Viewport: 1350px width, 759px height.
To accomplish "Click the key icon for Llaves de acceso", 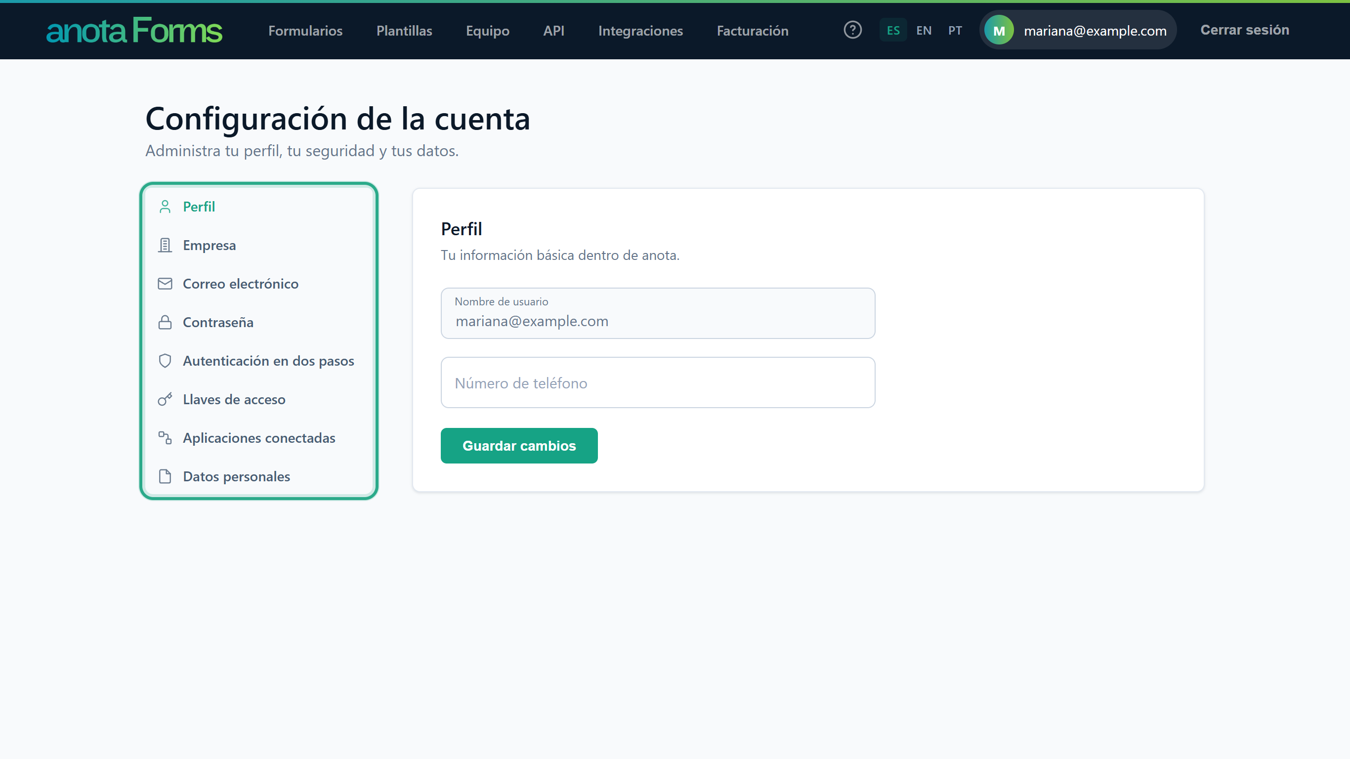I will click(x=165, y=399).
